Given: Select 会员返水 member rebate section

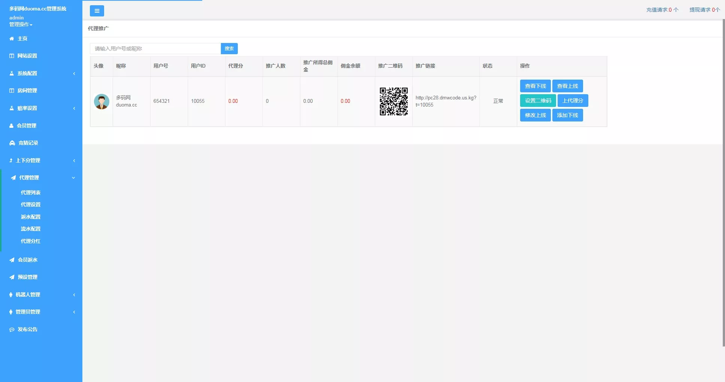Looking at the screenshot, I should tap(27, 259).
